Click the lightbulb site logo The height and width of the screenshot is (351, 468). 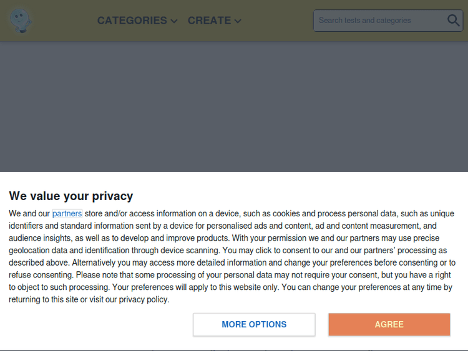(20, 21)
